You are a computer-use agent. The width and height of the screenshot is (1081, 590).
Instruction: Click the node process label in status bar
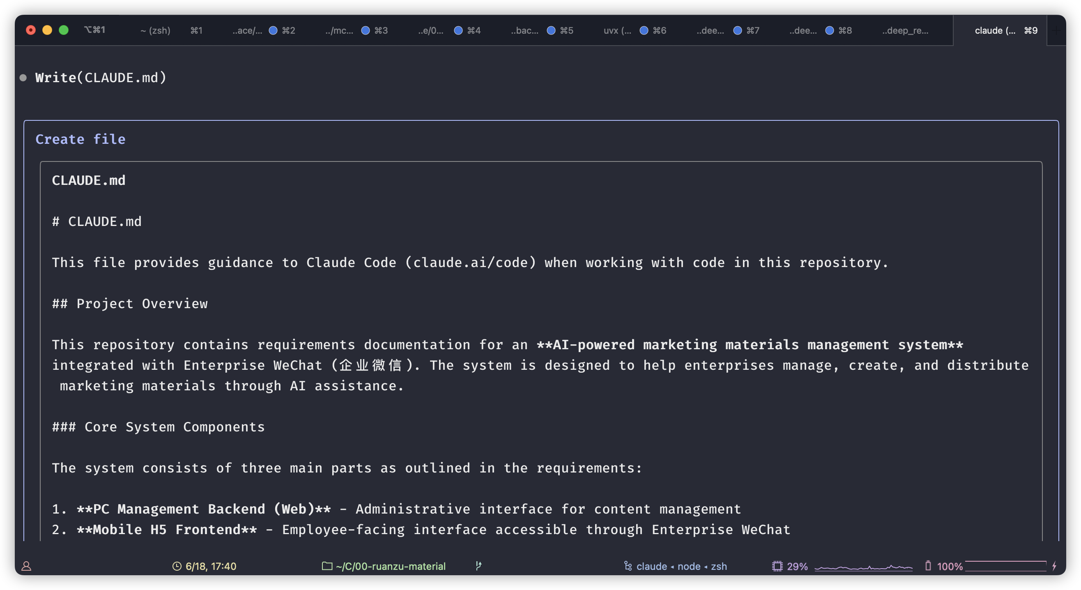click(x=689, y=566)
